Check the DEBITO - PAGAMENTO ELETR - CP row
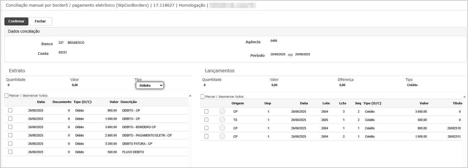Viewport: 468px width, 168px height. [10, 135]
